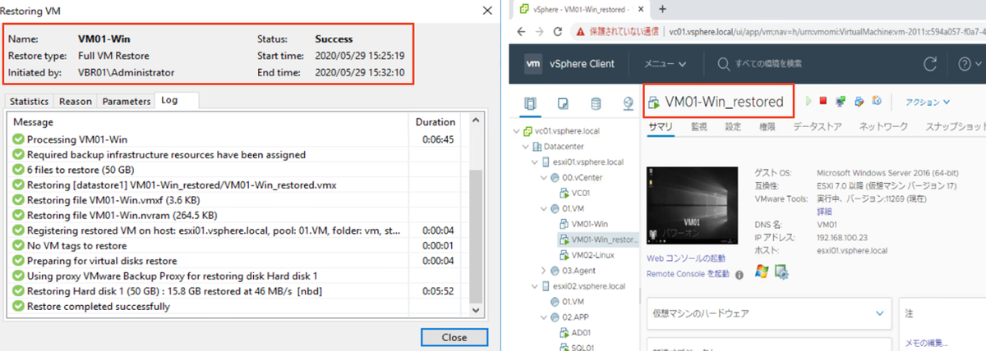
Task: Collapse the 02.APP resource pool
Action: pos(543,317)
